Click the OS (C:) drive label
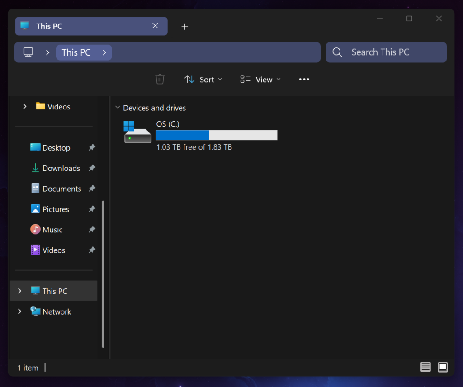463x387 pixels. tap(168, 124)
